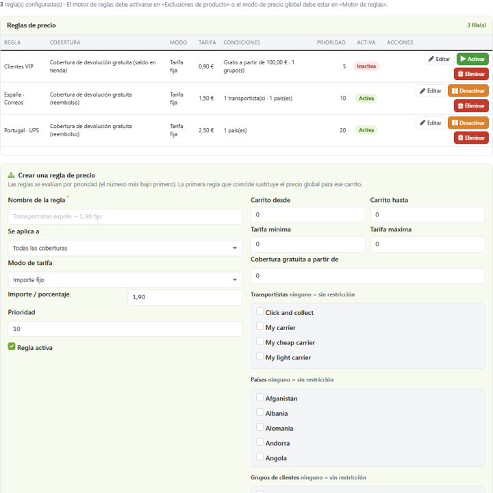Click the hierarchy icon beside Crear una regla de precio
Screen dimensions: 493x493
point(11,175)
